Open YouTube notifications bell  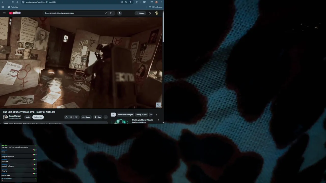pos(150,13)
